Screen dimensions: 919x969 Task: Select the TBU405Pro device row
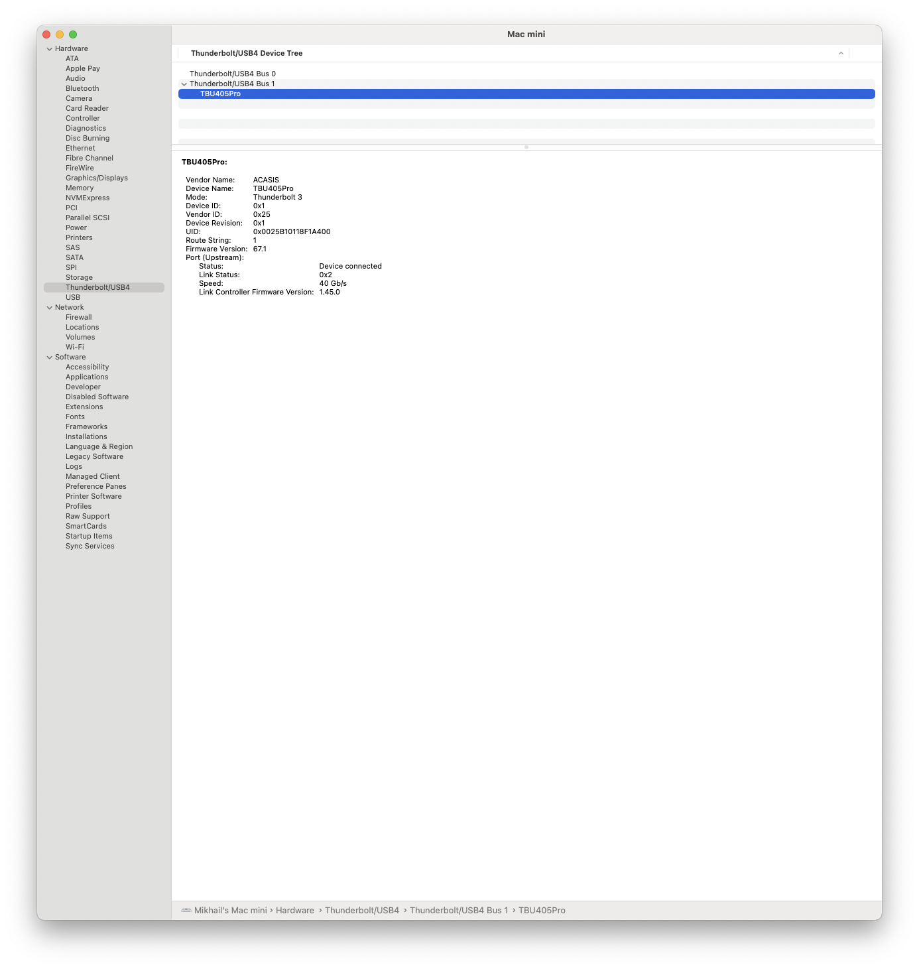[x=526, y=94]
